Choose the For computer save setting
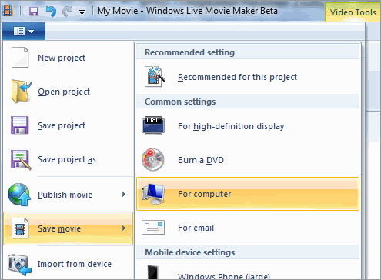Image resolution: width=381 pixels, height=280 pixels. [x=248, y=194]
